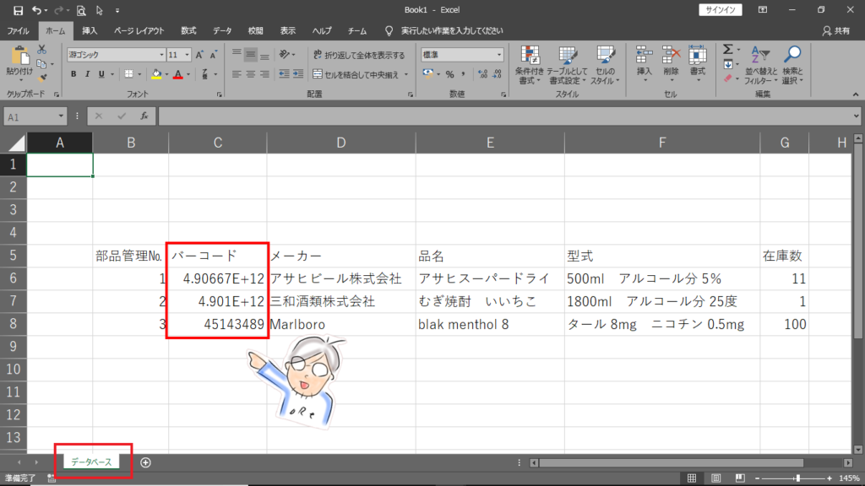Open the 挿入 (Insert) ribbon tab
The width and height of the screenshot is (865, 486).
(90, 30)
